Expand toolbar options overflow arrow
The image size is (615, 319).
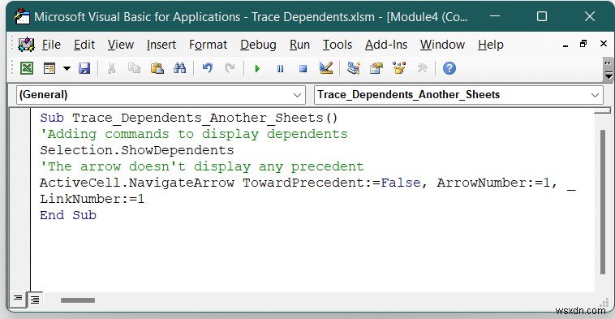(608, 70)
